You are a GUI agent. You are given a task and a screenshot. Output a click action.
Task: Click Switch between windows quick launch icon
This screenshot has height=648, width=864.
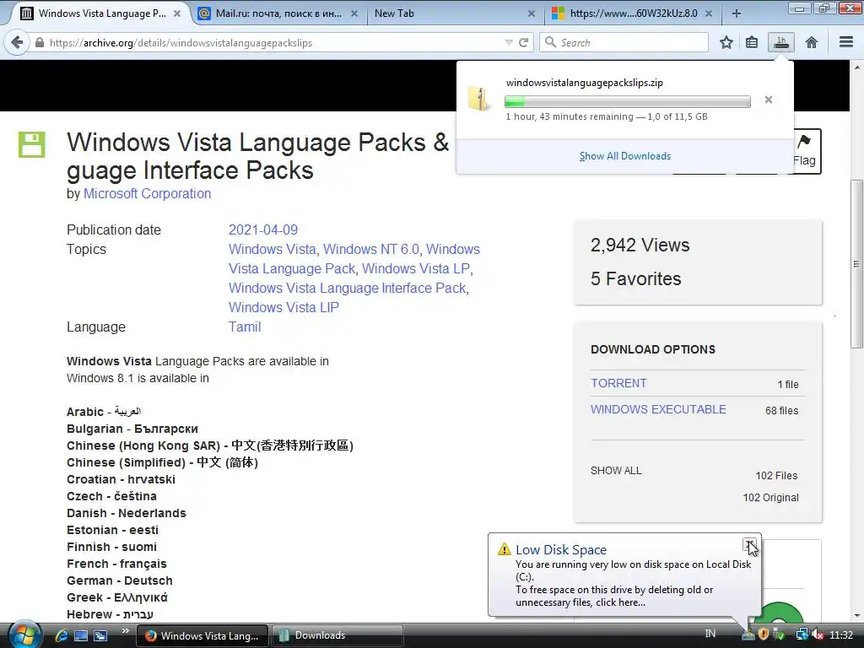pyautogui.click(x=100, y=635)
